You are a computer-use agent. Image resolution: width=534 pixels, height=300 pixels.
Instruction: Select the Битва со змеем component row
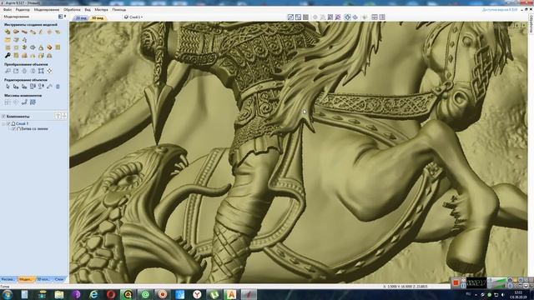pos(35,129)
